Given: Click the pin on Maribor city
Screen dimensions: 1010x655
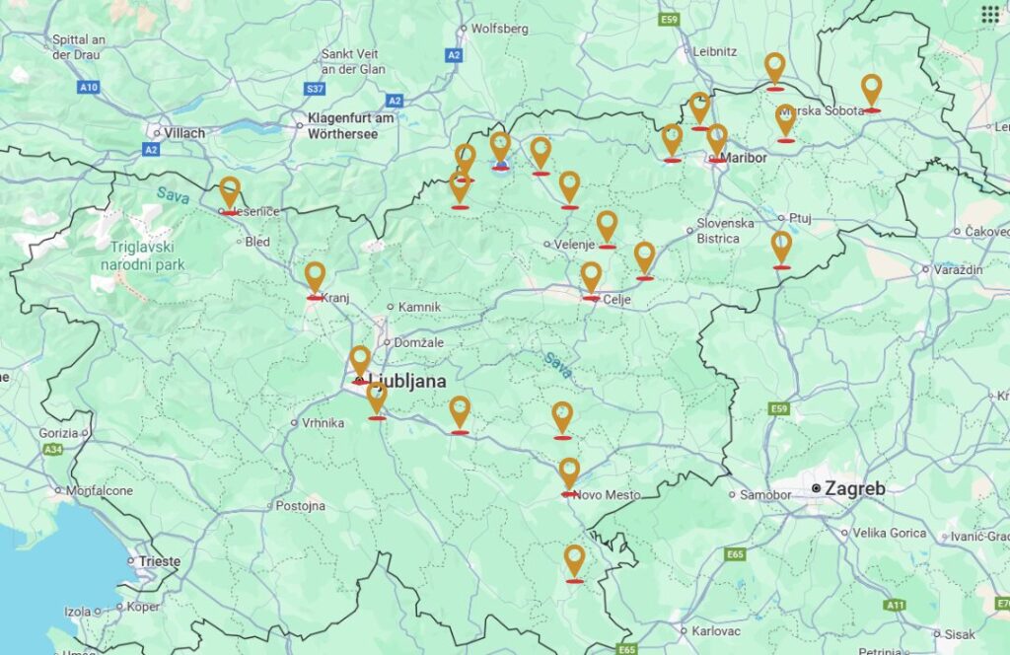Looking at the screenshot, I should (x=717, y=143).
